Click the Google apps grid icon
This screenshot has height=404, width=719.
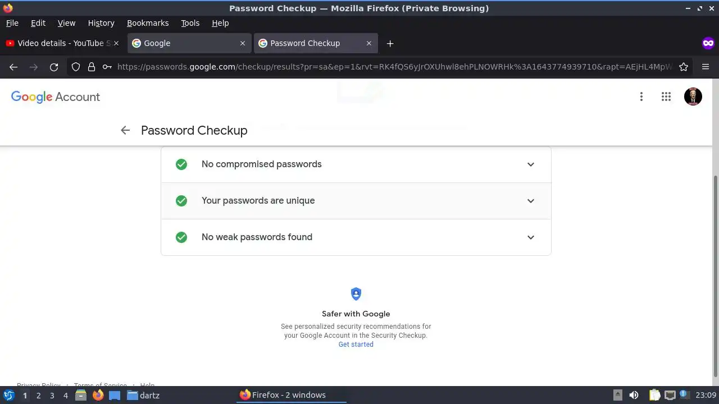tap(666, 97)
